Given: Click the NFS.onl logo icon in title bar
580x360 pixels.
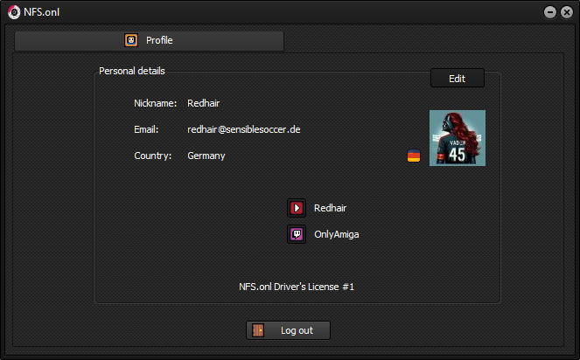Looking at the screenshot, I should coord(14,12).
